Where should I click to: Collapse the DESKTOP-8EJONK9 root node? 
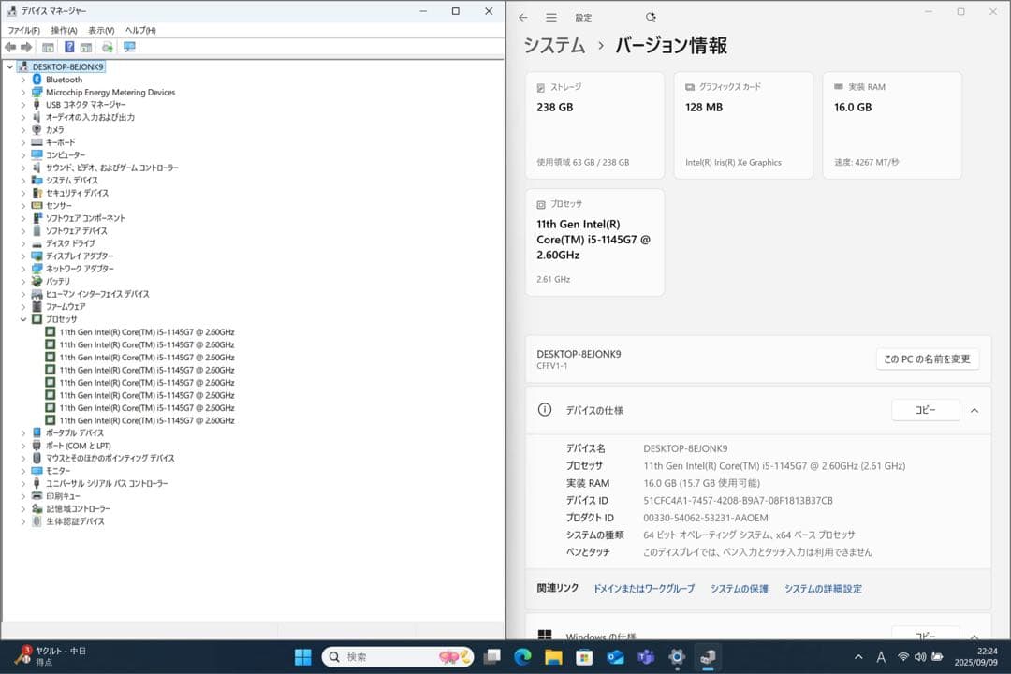[x=10, y=67]
